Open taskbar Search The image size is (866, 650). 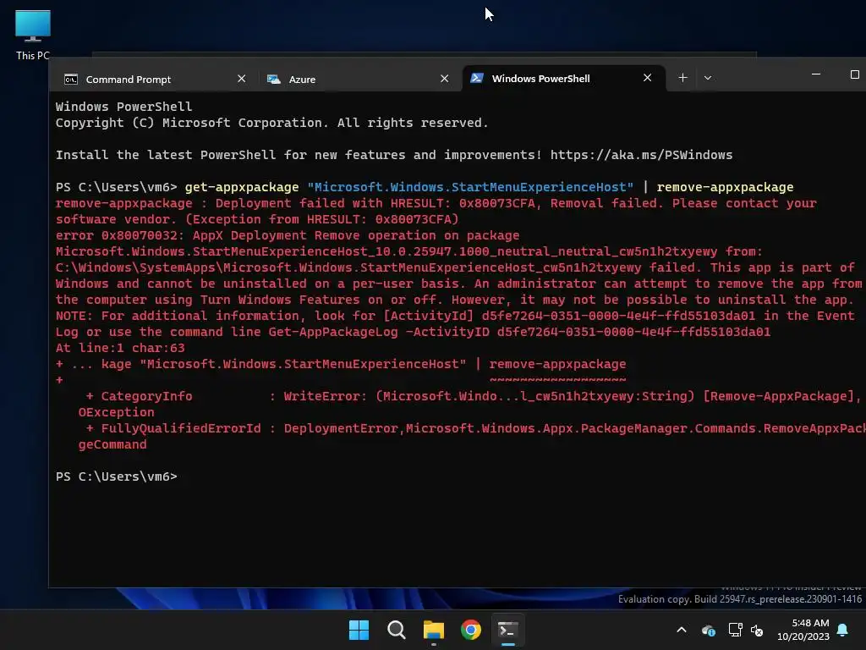[396, 630]
